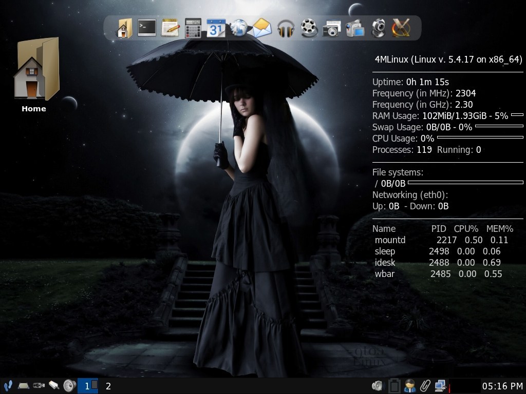This screenshot has width=526, height=394.
Task: Launch the webcam application icon
Action: coord(379,28)
